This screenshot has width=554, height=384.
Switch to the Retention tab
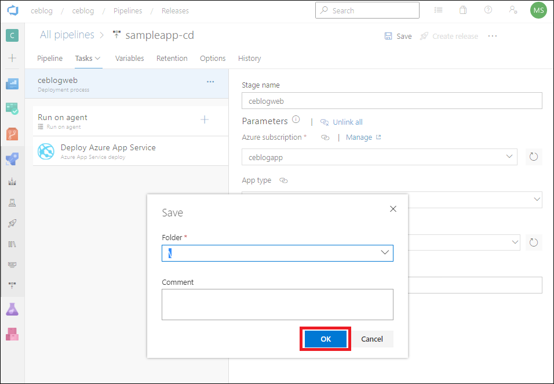click(x=172, y=59)
